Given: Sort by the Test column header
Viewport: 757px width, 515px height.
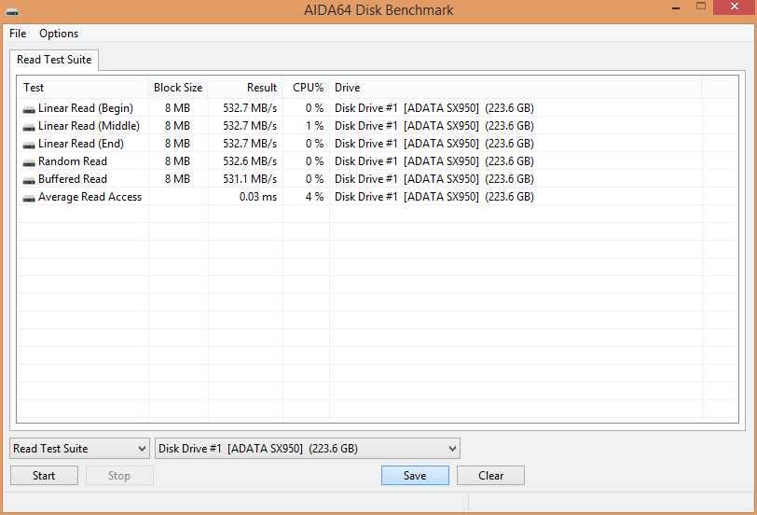Looking at the screenshot, I should pos(83,88).
